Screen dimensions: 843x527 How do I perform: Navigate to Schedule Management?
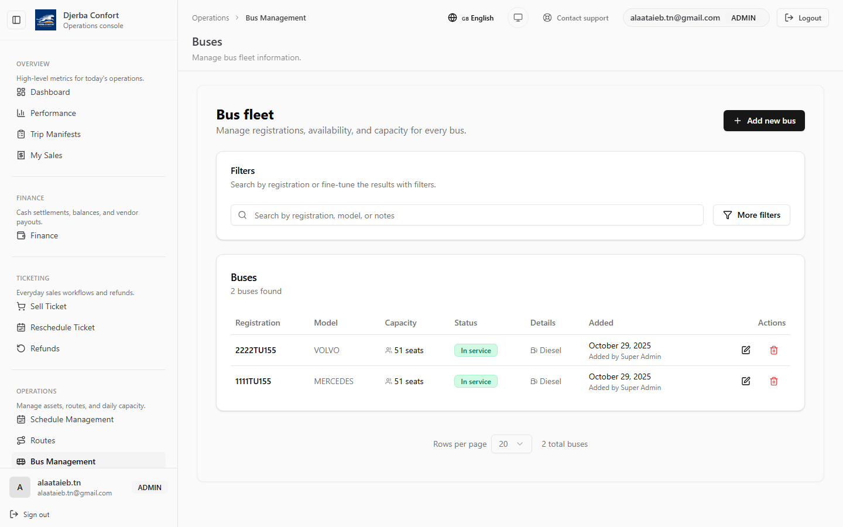coord(71,419)
